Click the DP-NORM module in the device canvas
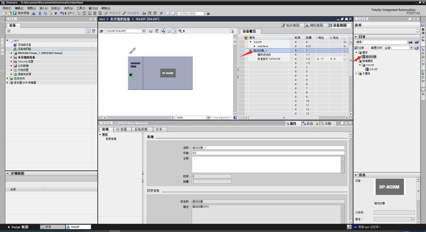 click(x=168, y=73)
